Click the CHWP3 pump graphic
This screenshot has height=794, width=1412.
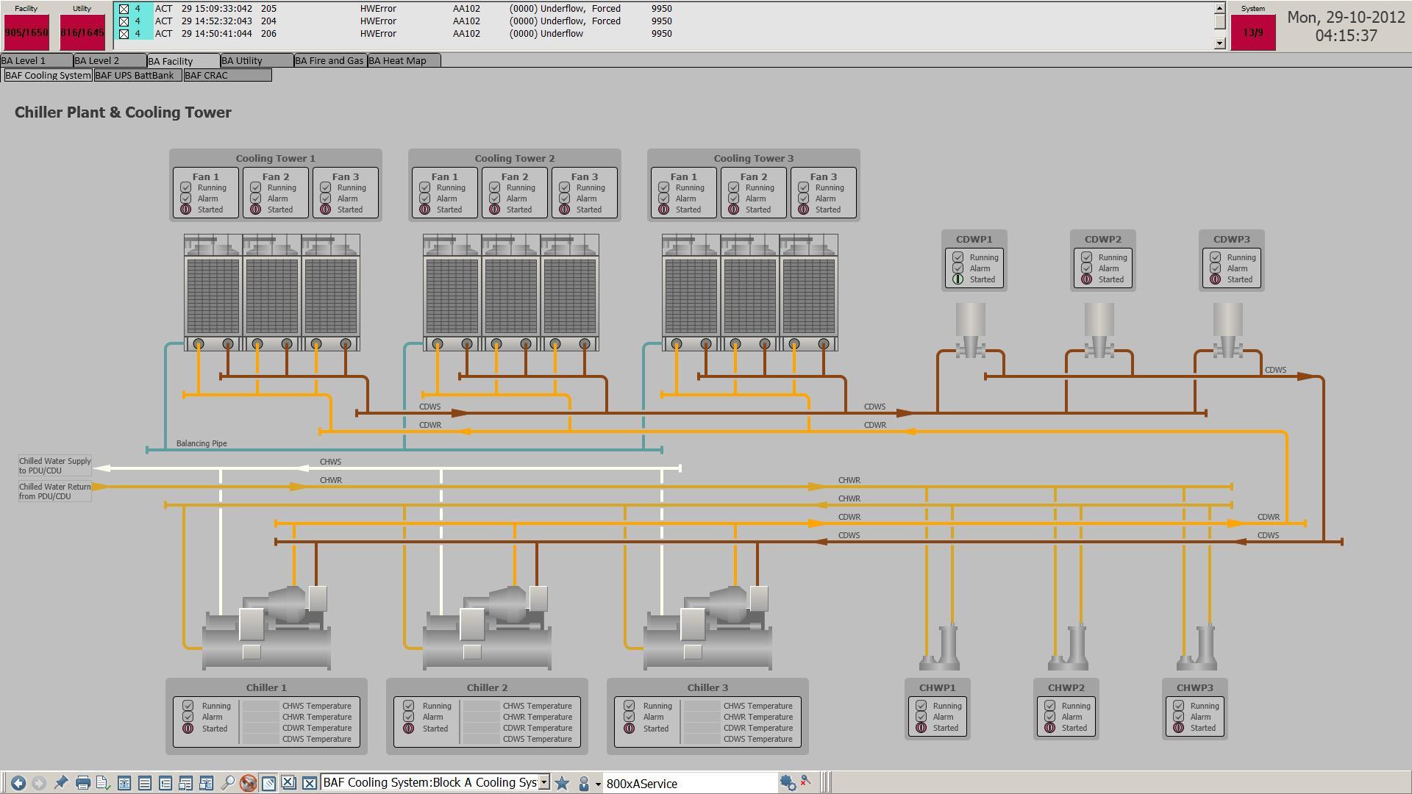click(x=1197, y=648)
